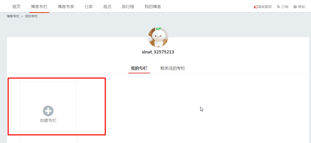Select 博客专栏 in the navigation bar
The height and width of the screenshot is (143, 311).
39,7
